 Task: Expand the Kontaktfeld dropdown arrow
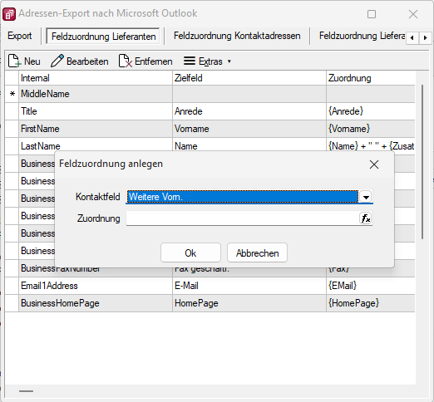point(366,197)
